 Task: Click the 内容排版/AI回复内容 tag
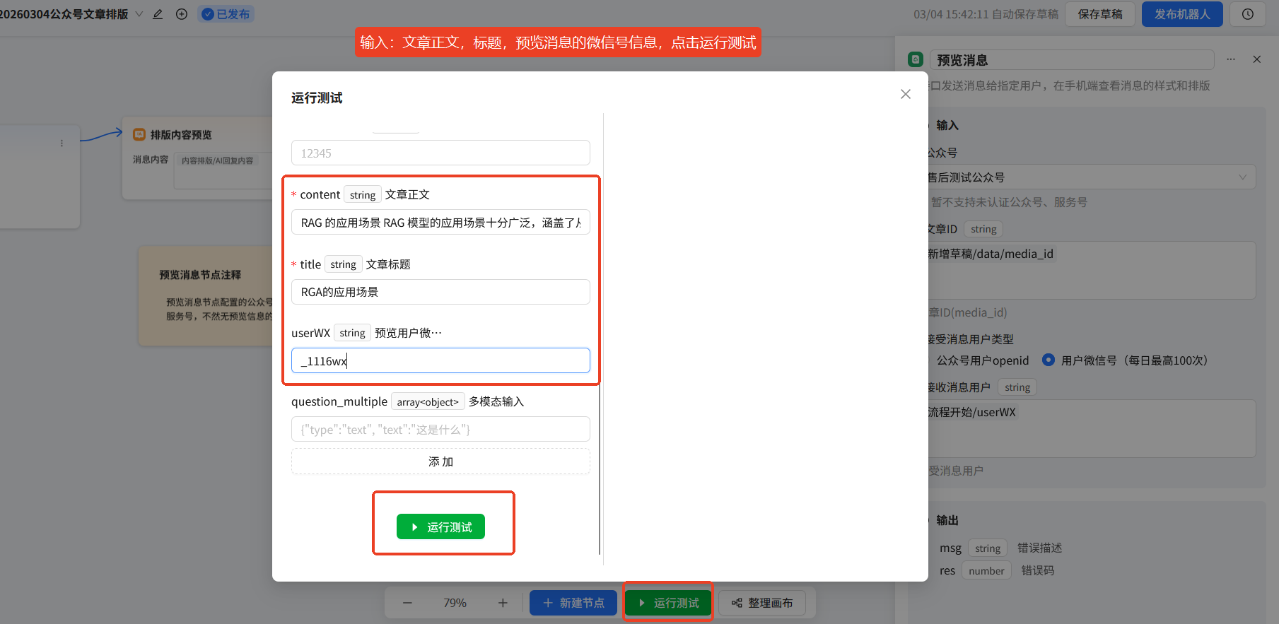pos(217,160)
